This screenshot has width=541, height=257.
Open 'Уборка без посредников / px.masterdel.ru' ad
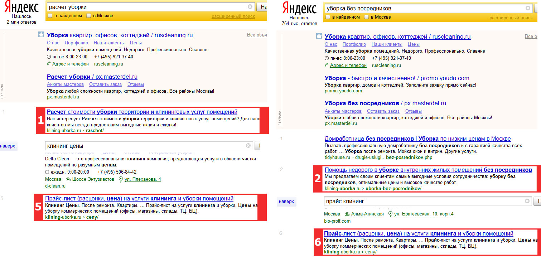tap(385, 103)
